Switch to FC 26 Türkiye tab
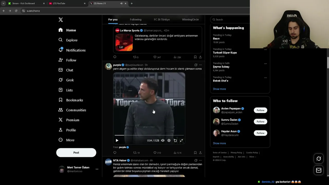 click(x=162, y=20)
